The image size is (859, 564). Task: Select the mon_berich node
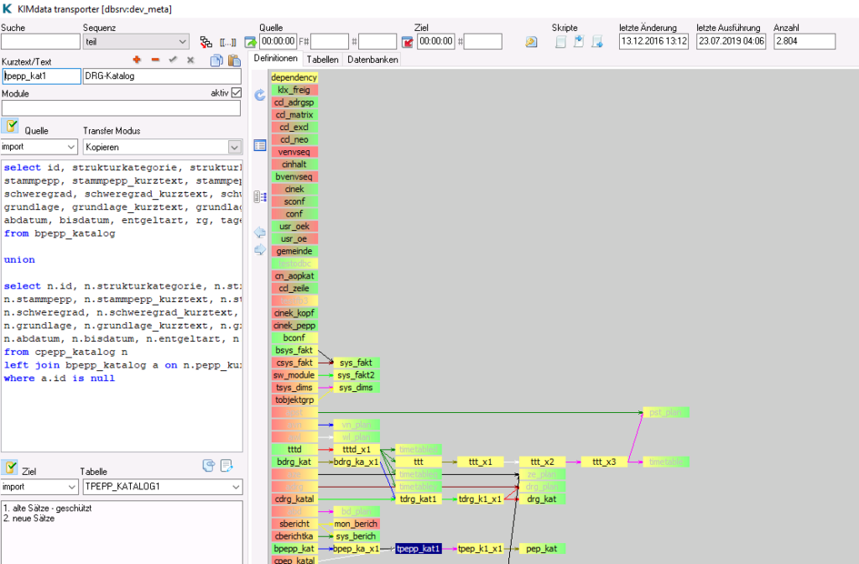tap(356, 524)
